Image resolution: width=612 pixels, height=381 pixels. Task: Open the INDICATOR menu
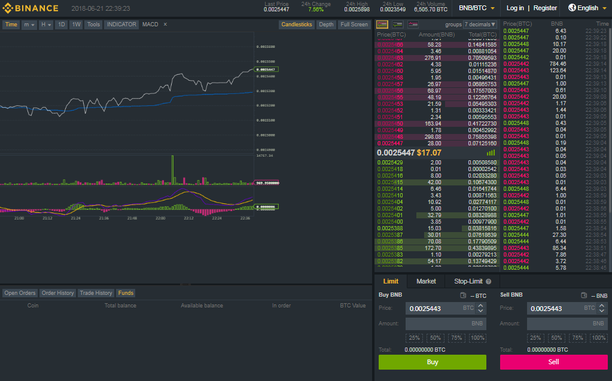pyautogui.click(x=121, y=25)
